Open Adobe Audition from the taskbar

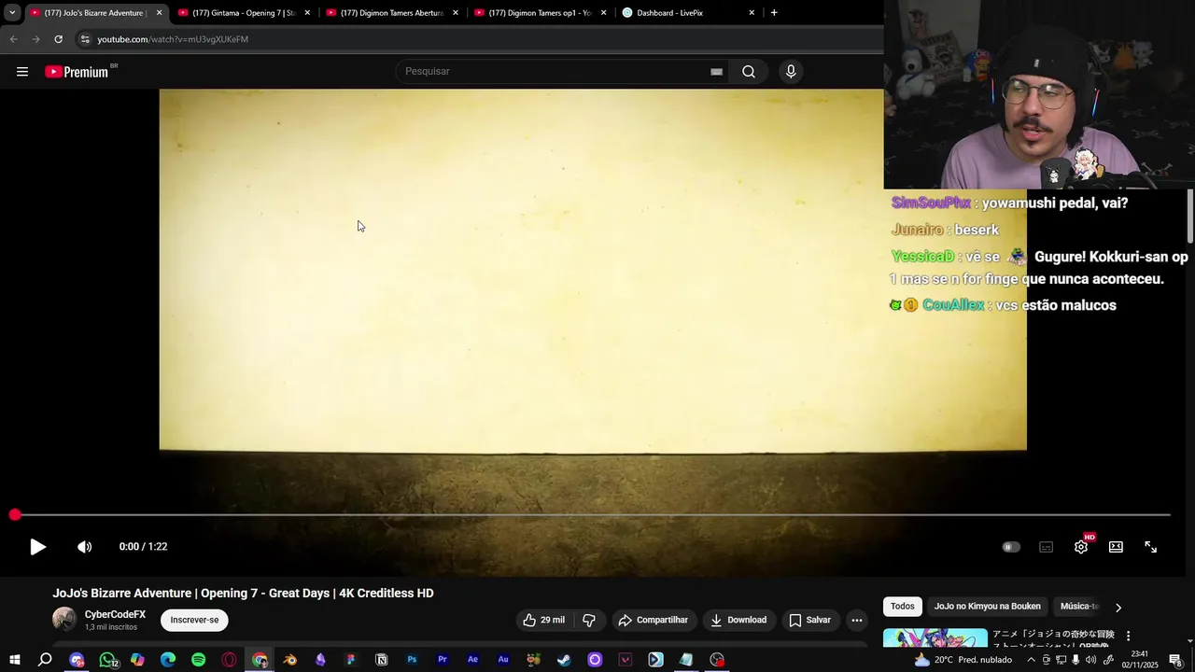(503, 660)
